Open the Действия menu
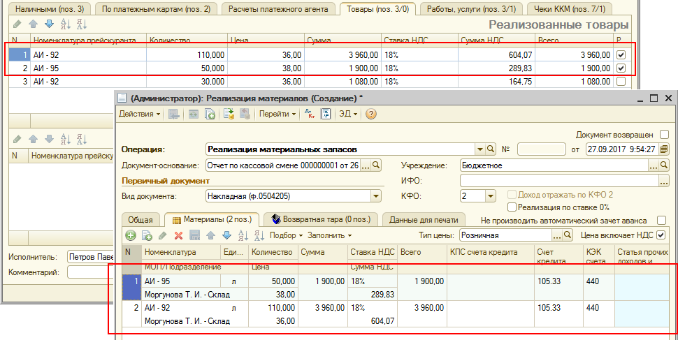This screenshot has width=678, height=340. pos(139,114)
